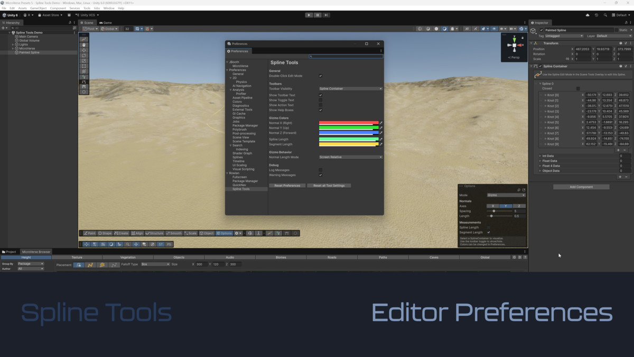Click the Paint spline tool button

click(x=89, y=233)
